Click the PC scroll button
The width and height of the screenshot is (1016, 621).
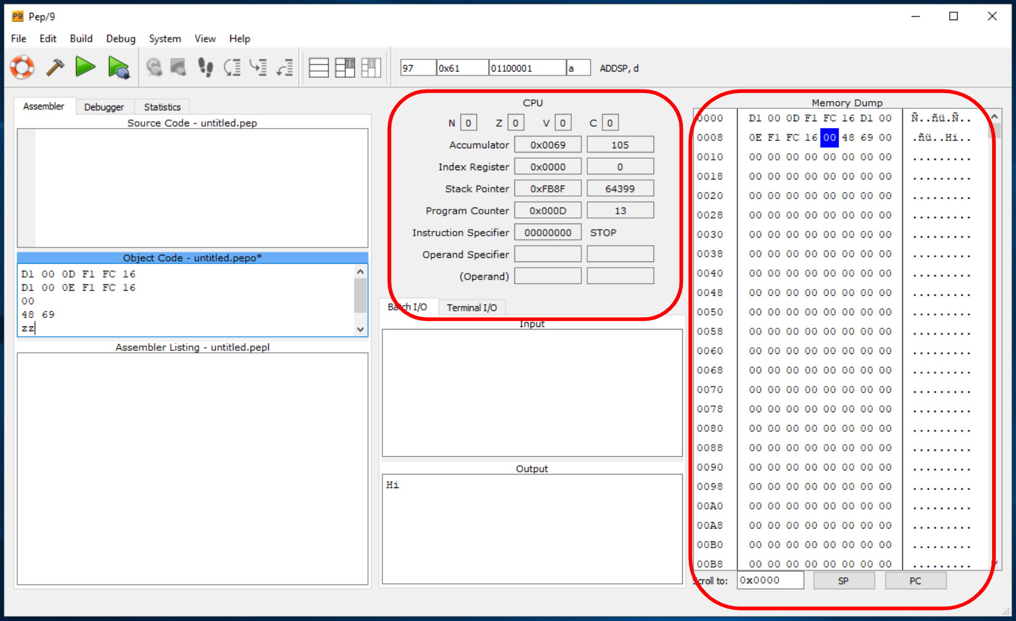915,581
